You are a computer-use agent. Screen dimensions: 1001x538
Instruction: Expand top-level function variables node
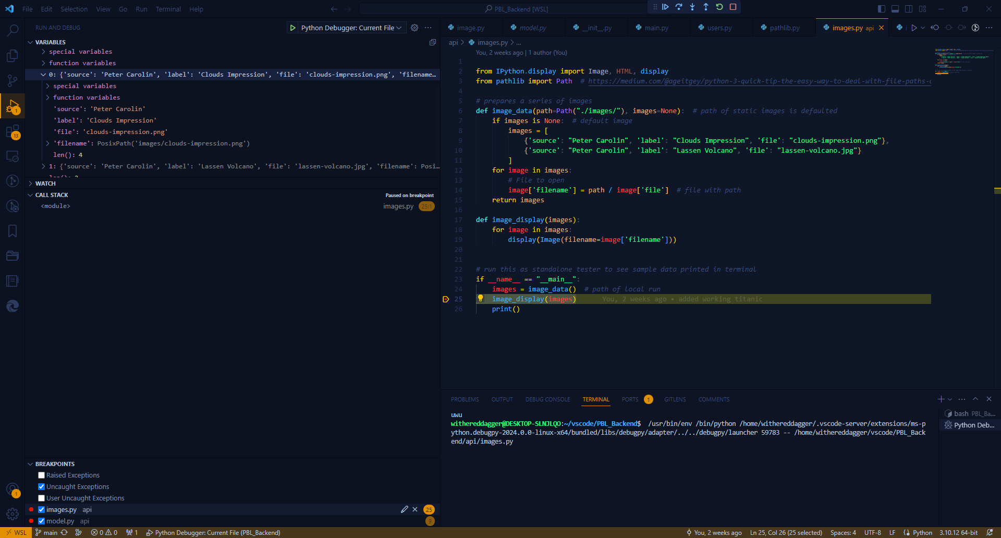coord(43,63)
